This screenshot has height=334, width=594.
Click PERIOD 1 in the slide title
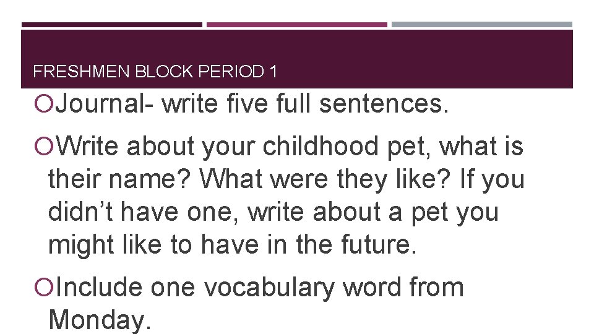click(239, 72)
